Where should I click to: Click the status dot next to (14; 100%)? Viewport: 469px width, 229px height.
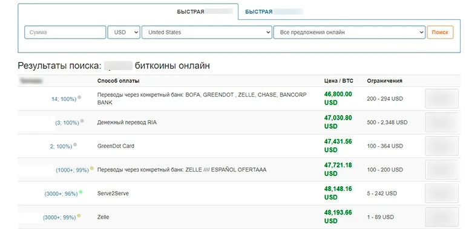79,97
